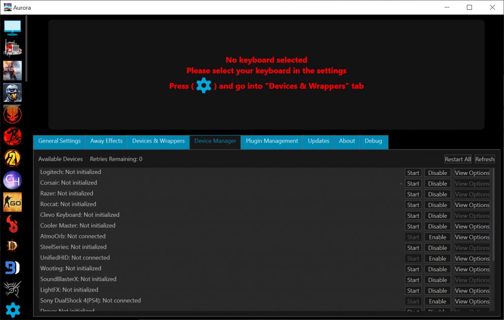The height and width of the screenshot is (320, 504).
Task: Open the yellow number 2 profile icon
Action: coord(12,158)
